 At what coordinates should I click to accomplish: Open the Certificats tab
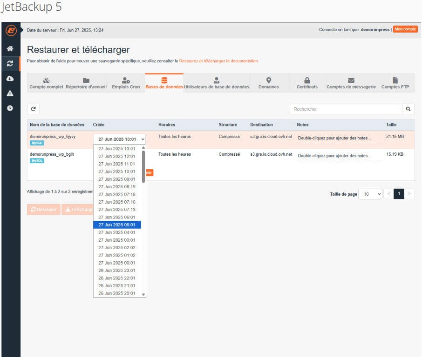pos(307,83)
